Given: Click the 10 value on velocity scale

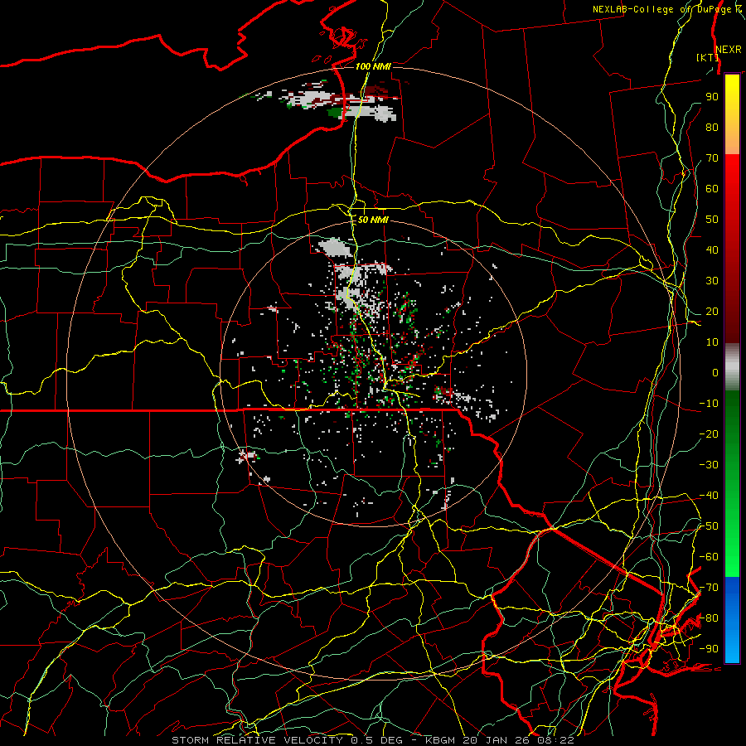Looking at the screenshot, I should coord(712,342).
